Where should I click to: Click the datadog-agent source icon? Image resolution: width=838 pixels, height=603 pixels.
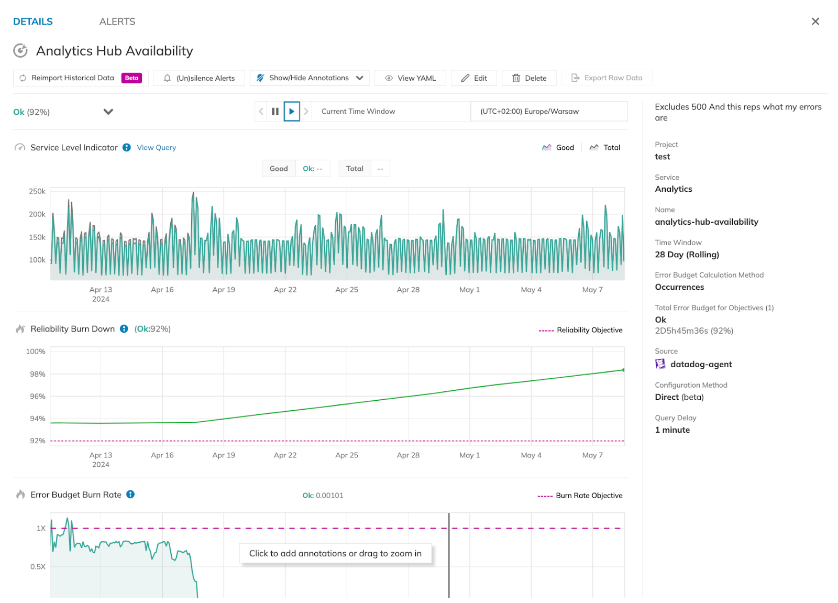(660, 365)
